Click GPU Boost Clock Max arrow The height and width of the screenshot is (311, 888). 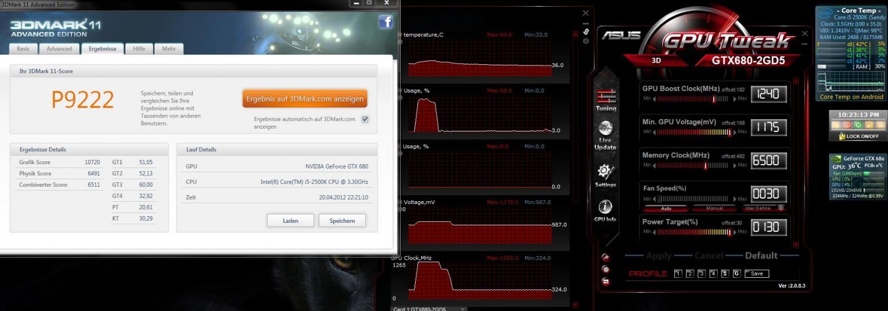point(734,99)
